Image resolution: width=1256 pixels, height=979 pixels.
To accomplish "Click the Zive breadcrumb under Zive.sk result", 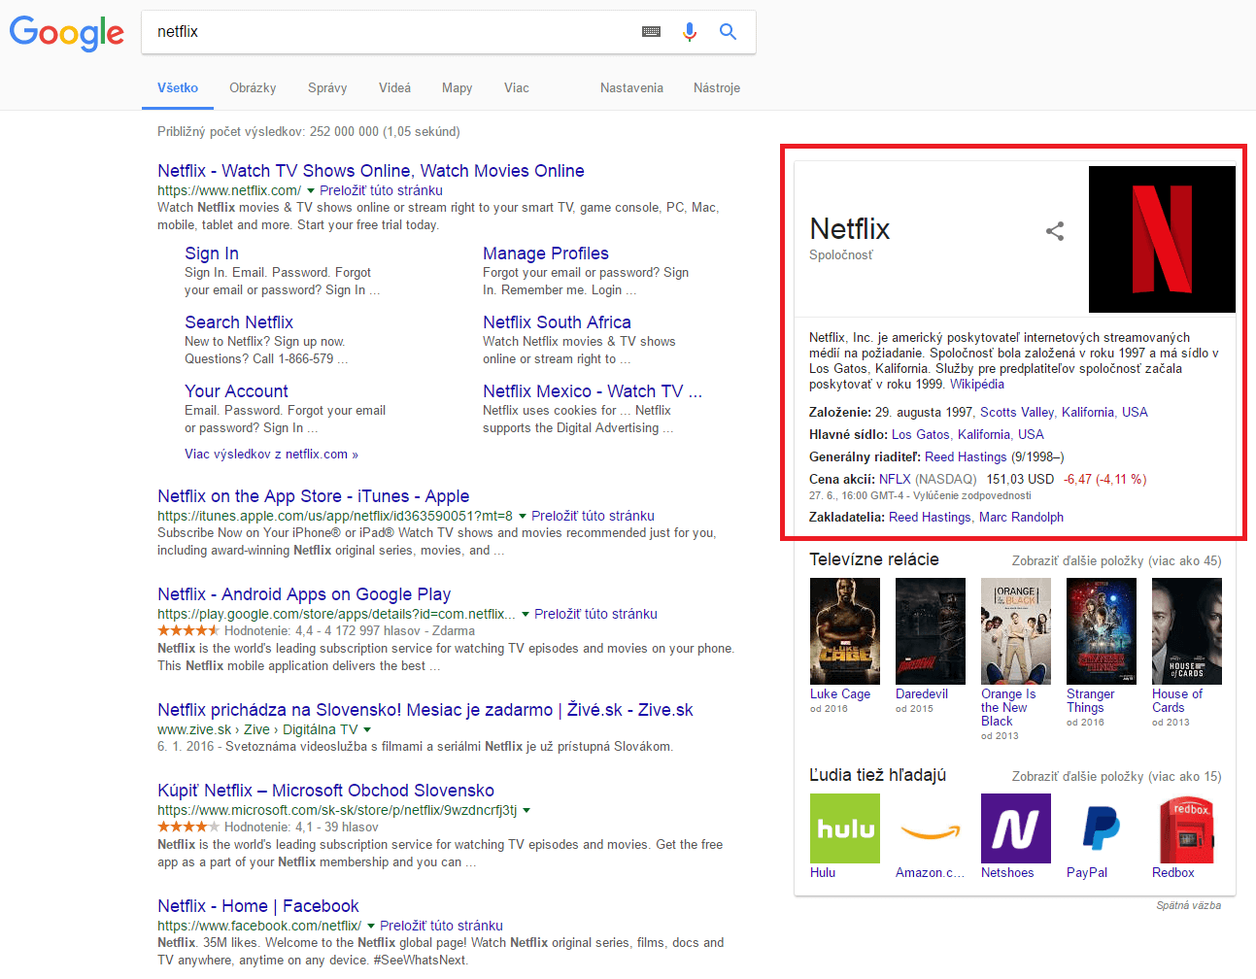I will tap(256, 729).
